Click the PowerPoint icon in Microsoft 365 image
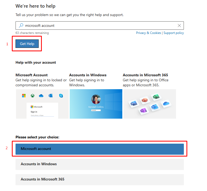The image size is (207, 191). tap(145, 100)
